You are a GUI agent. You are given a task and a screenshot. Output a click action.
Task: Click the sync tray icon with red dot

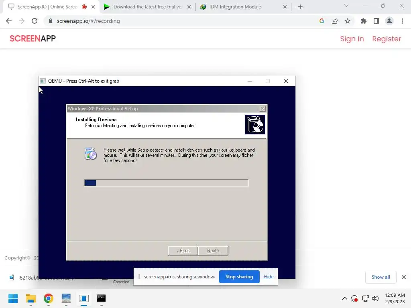coord(354,298)
